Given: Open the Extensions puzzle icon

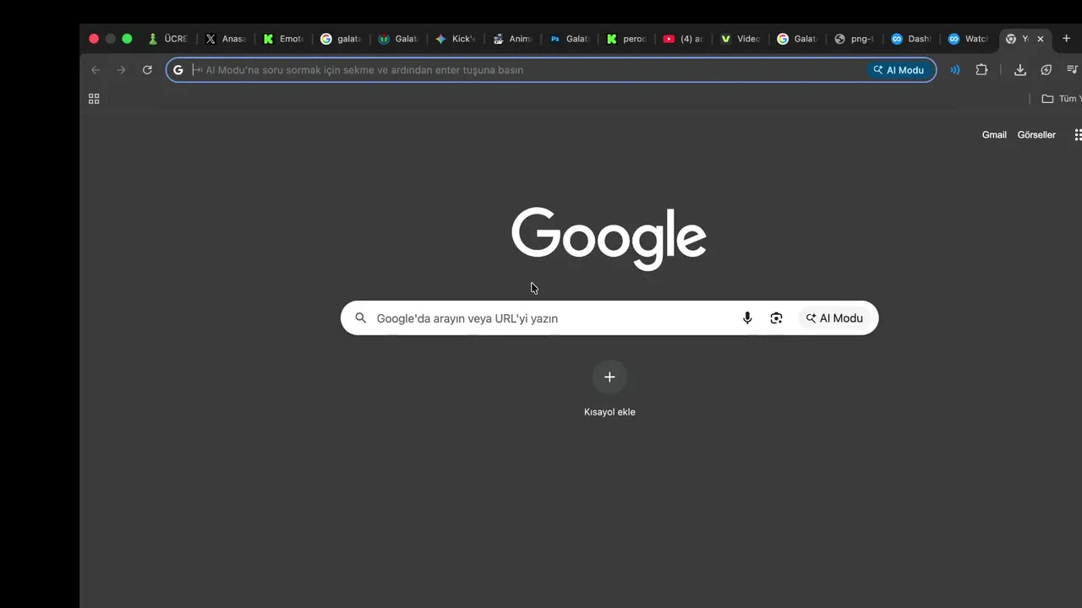Looking at the screenshot, I should [x=981, y=70].
